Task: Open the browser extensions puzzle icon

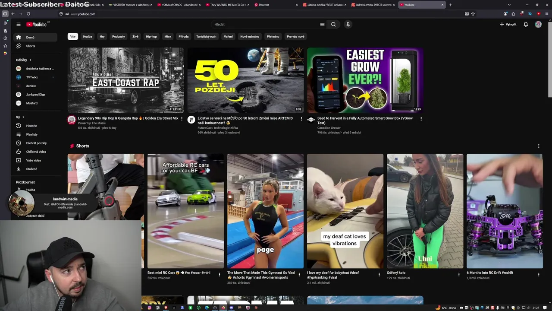Action: pyautogui.click(x=513, y=14)
